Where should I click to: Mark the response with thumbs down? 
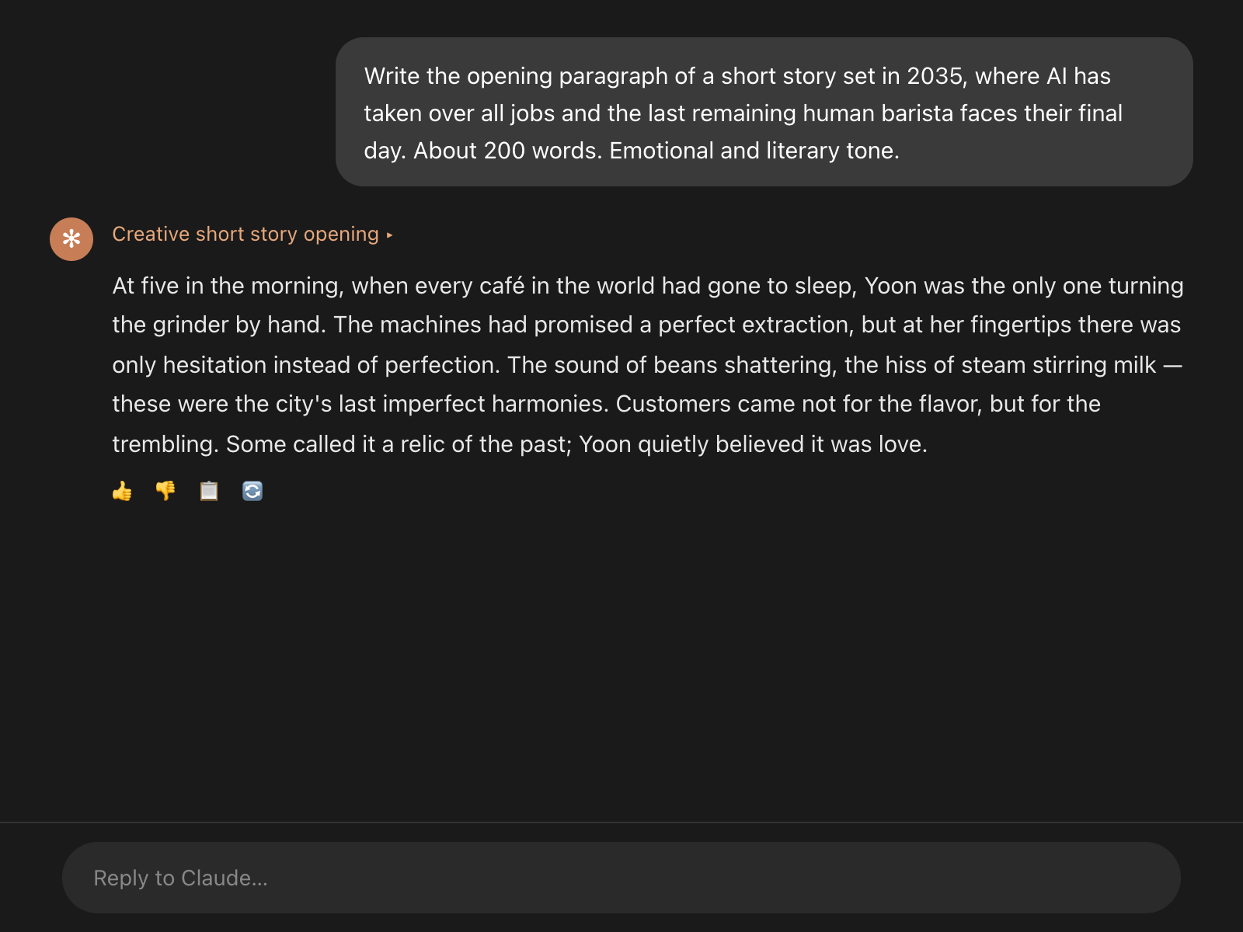[x=165, y=491]
